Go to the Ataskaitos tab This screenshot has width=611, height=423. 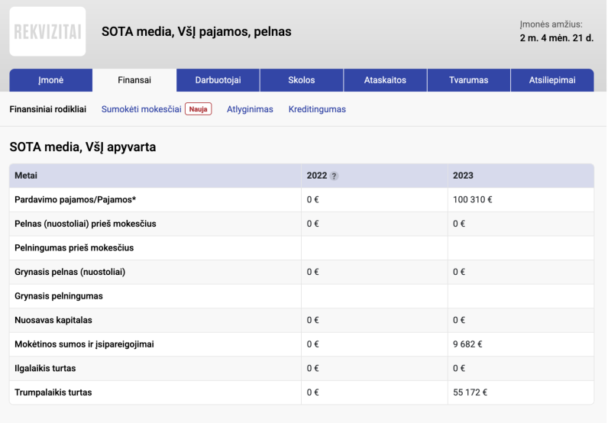coord(385,80)
